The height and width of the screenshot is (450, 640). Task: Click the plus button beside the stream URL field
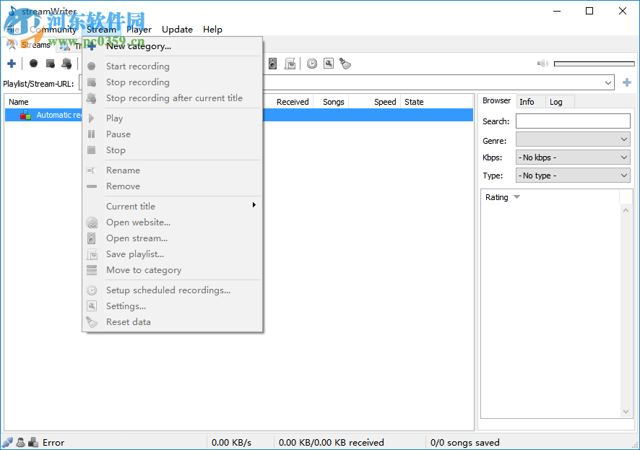[627, 82]
